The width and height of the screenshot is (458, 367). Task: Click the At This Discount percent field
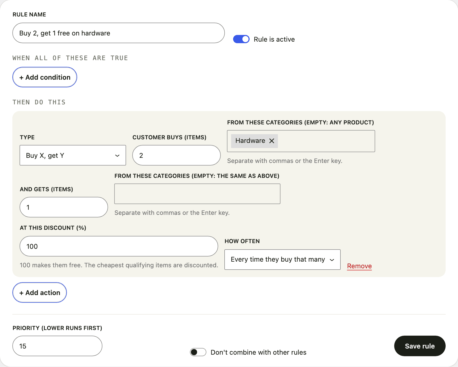119,246
